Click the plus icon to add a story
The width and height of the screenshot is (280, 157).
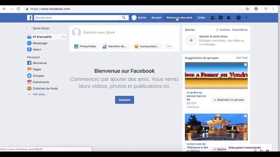pyautogui.click(x=191, y=40)
